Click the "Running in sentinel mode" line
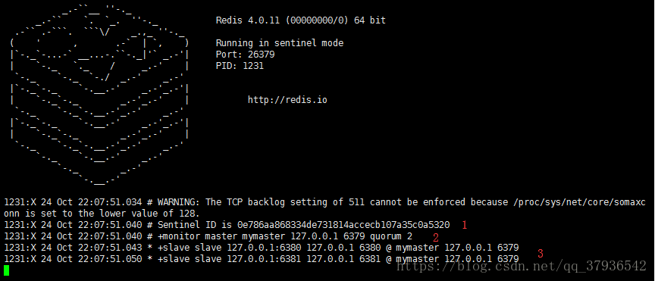Viewport: 655px width, 281px height. 280,43
